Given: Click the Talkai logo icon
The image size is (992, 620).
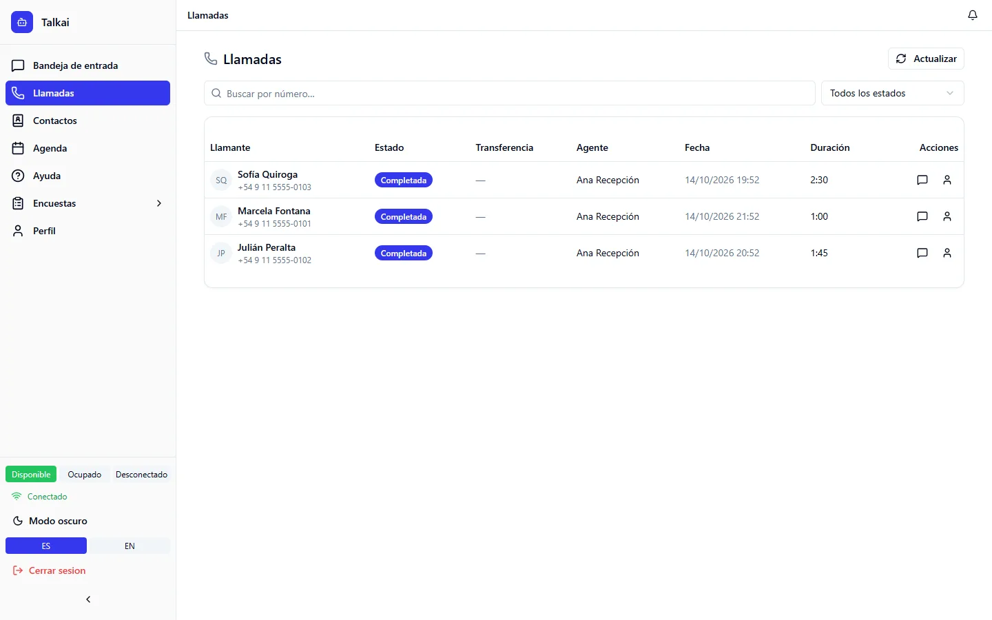Looking at the screenshot, I should (x=22, y=22).
